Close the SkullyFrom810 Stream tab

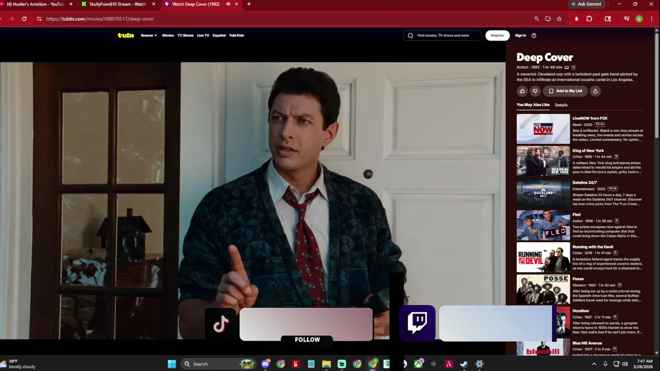[x=154, y=4]
